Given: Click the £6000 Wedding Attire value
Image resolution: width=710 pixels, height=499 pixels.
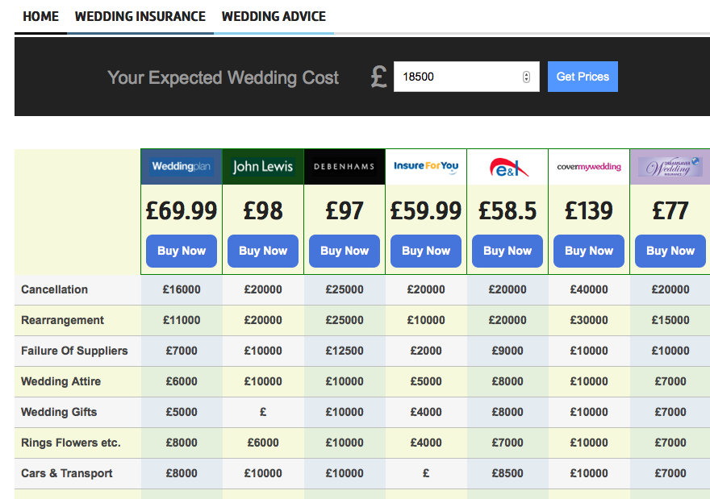Looking at the screenshot, I should [181, 381].
